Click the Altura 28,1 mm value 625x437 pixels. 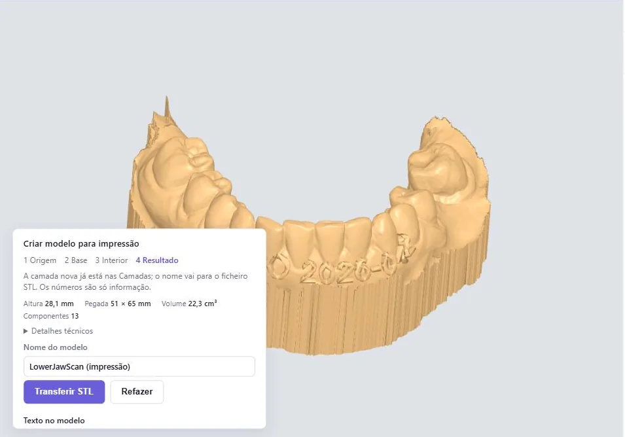click(x=48, y=304)
